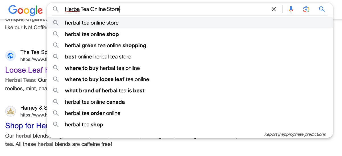Choose 'best online herbal tea store' suggestion
The image size is (342, 156).
coord(190,57)
